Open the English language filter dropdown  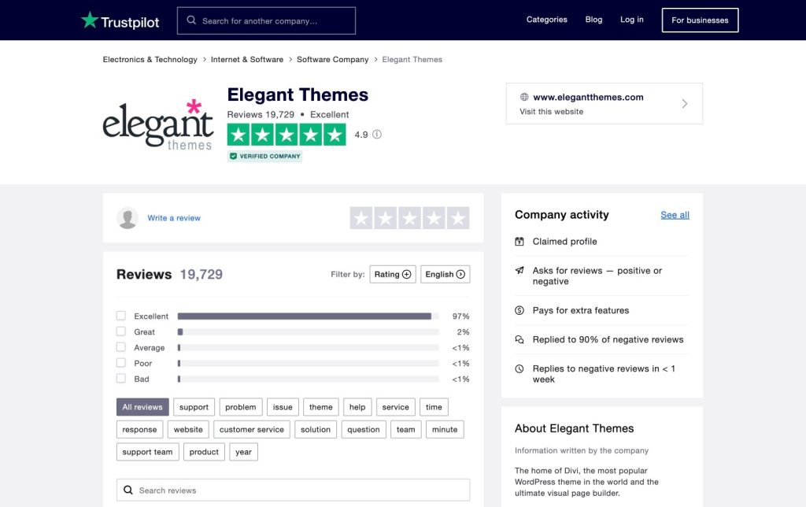(445, 274)
